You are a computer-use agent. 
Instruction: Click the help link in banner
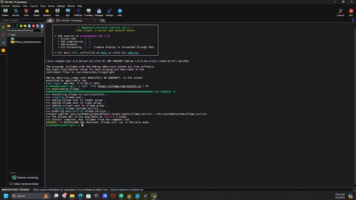(x=104, y=53)
